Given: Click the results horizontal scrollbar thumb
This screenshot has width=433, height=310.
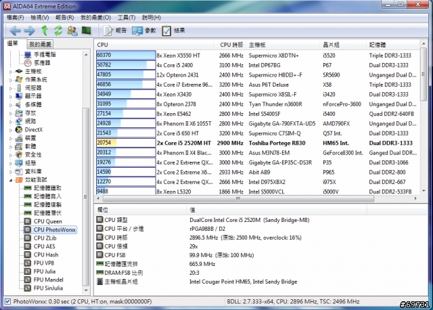Looking at the screenshot, I should pyautogui.click(x=238, y=198).
